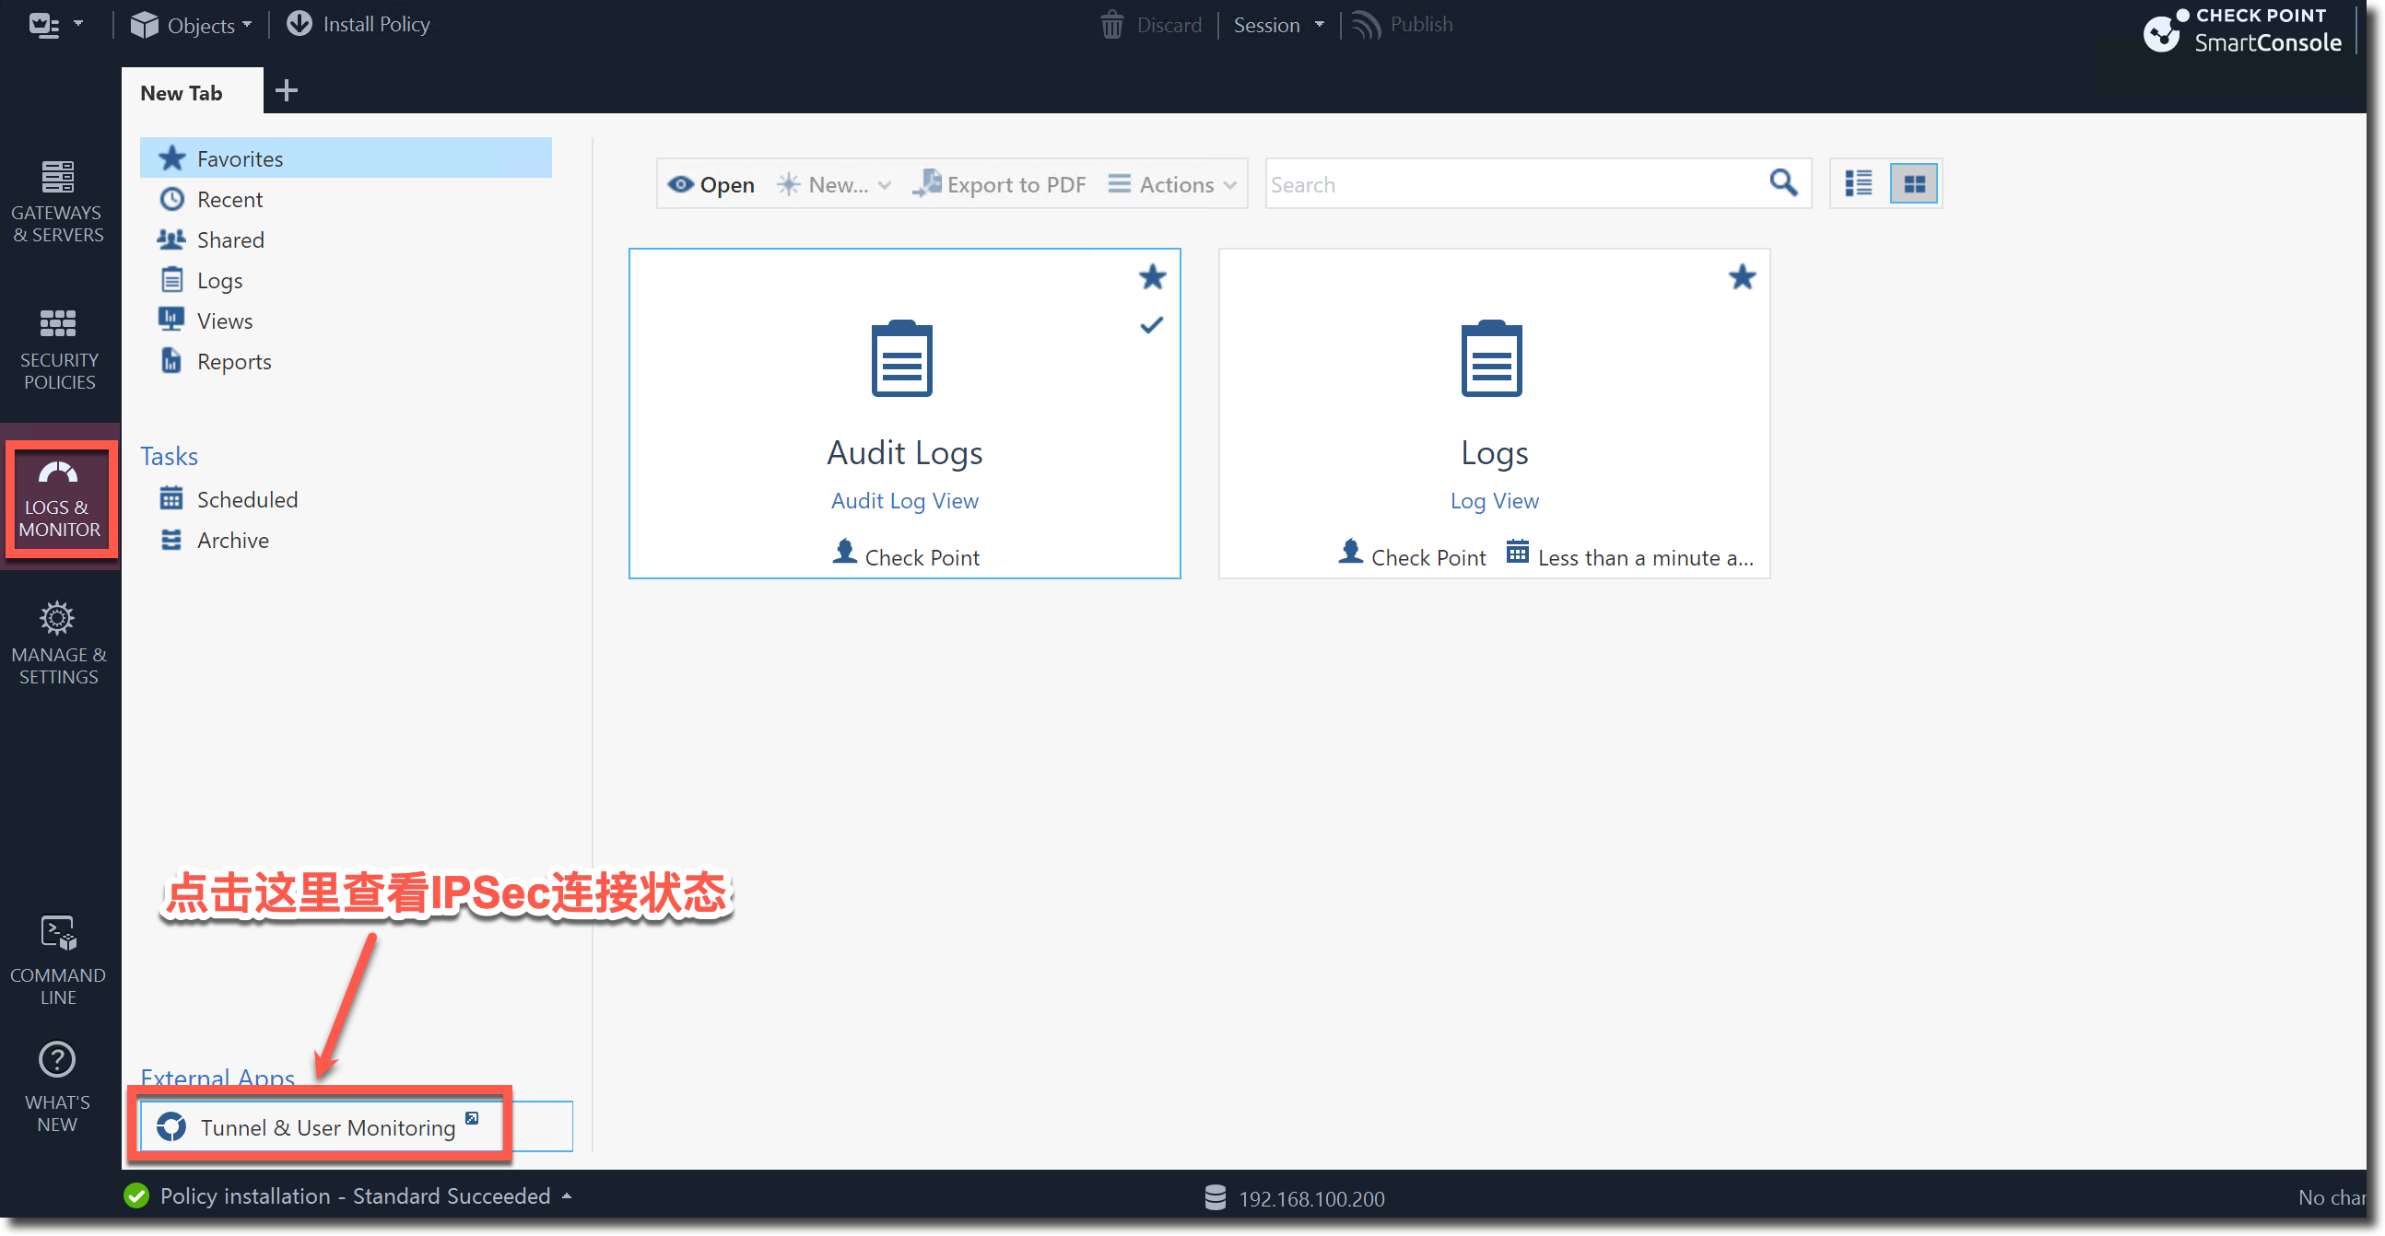
Task: Select Recent in the left navigation
Action: 229,199
